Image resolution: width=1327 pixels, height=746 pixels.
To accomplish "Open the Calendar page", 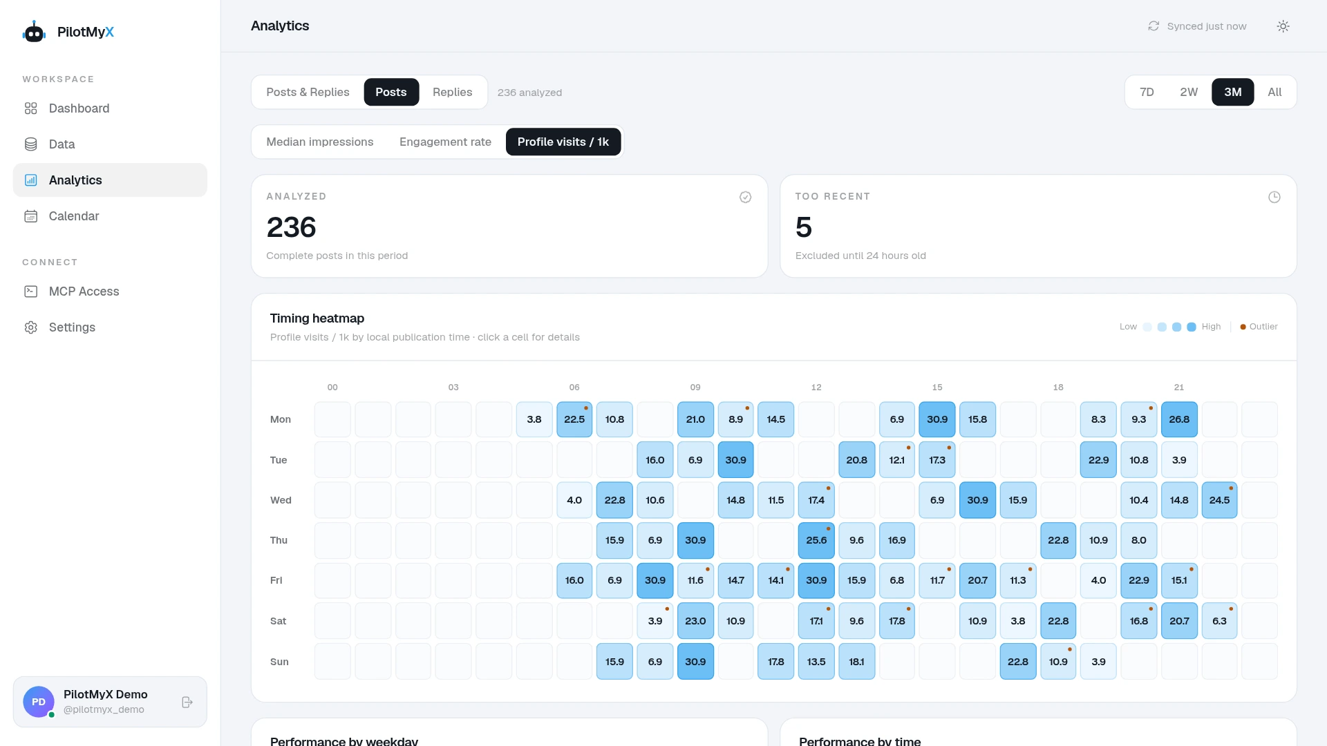I will (110, 216).
